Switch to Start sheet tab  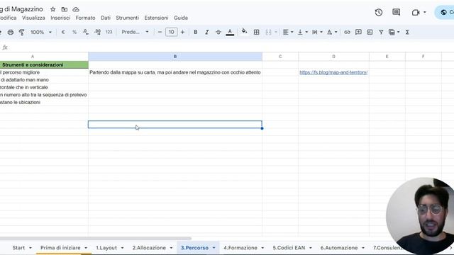pyautogui.click(x=18, y=248)
